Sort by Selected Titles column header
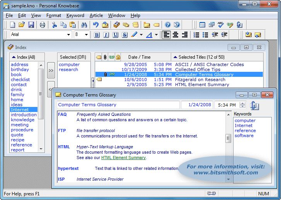Screen dimensions: 281x200 click(217, 57)
